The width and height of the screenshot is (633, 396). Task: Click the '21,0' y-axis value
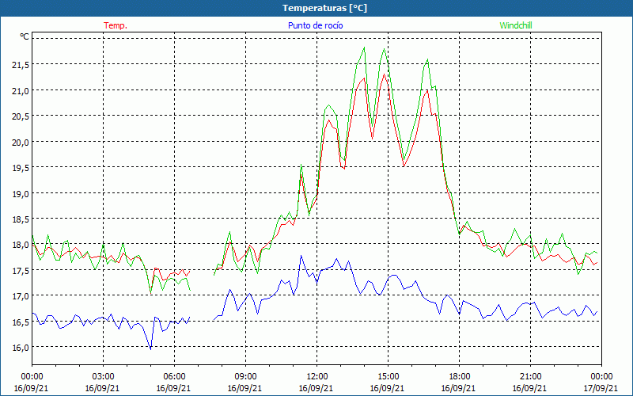[21, 90]
